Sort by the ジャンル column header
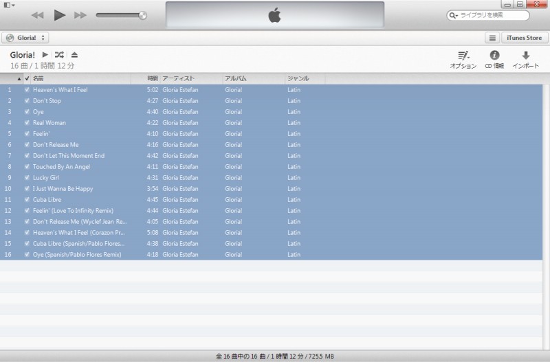The height and width of the screenshot is (362, 550). [x=305, y=78]
